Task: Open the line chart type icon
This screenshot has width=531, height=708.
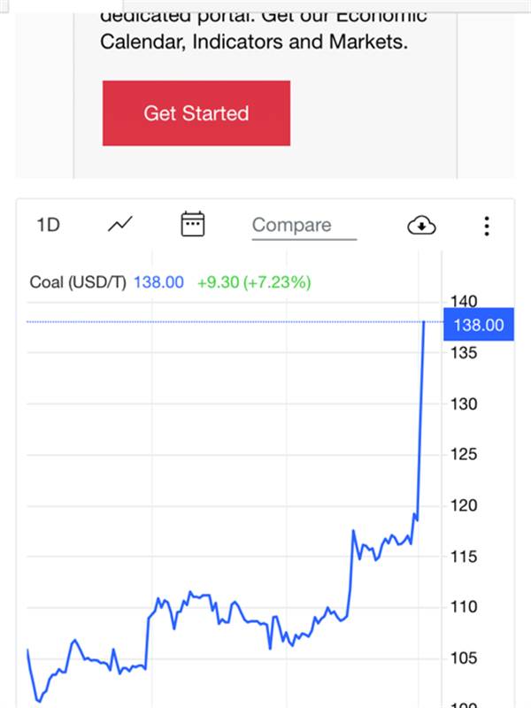Action: click(x=120, y=225)
